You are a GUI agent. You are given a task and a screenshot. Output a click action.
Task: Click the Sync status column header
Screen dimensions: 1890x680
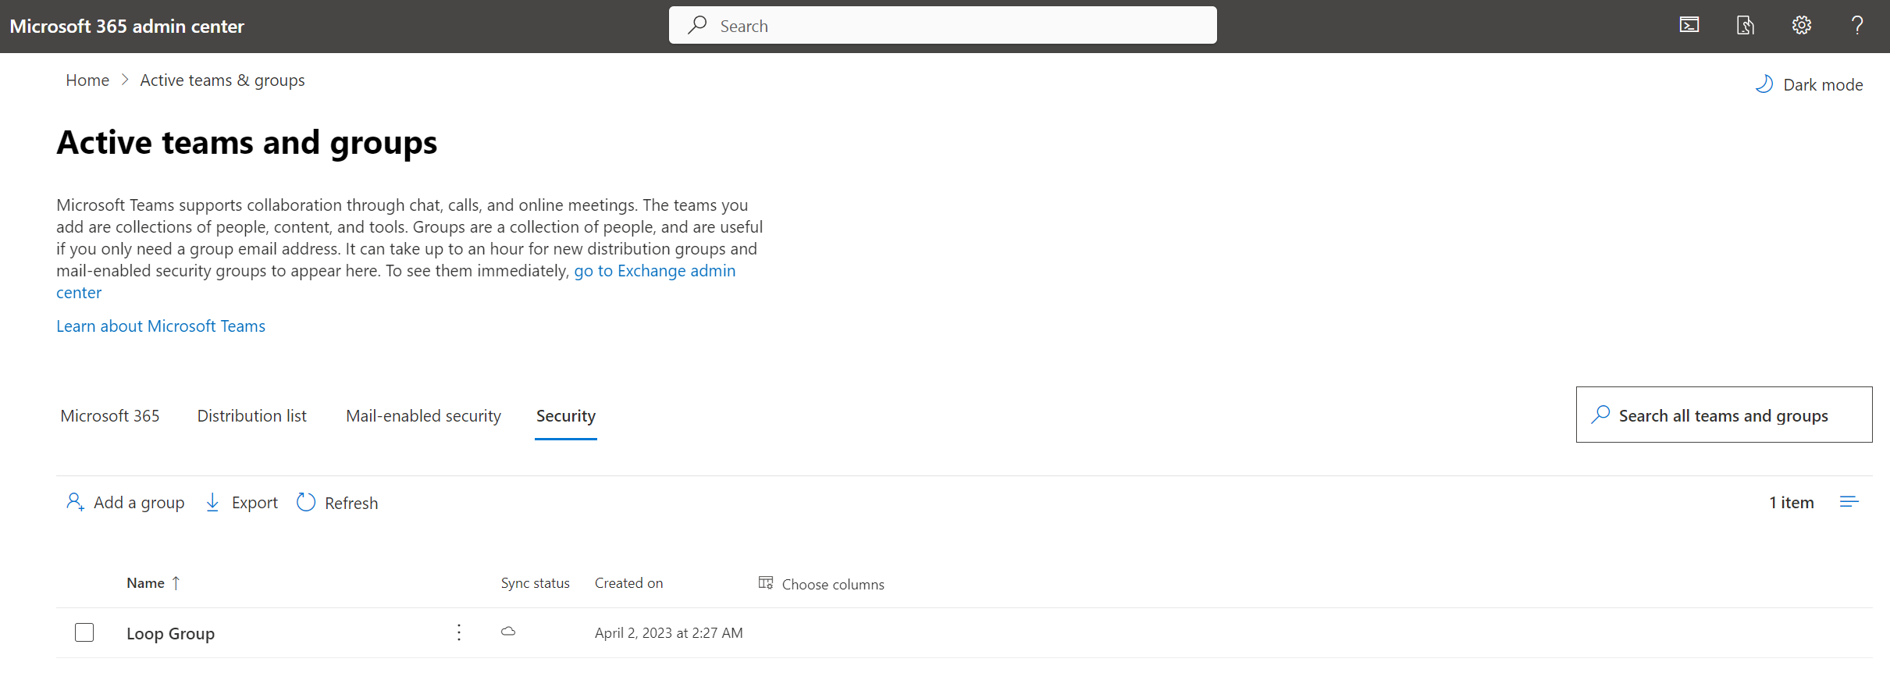(x=536, y=582)
